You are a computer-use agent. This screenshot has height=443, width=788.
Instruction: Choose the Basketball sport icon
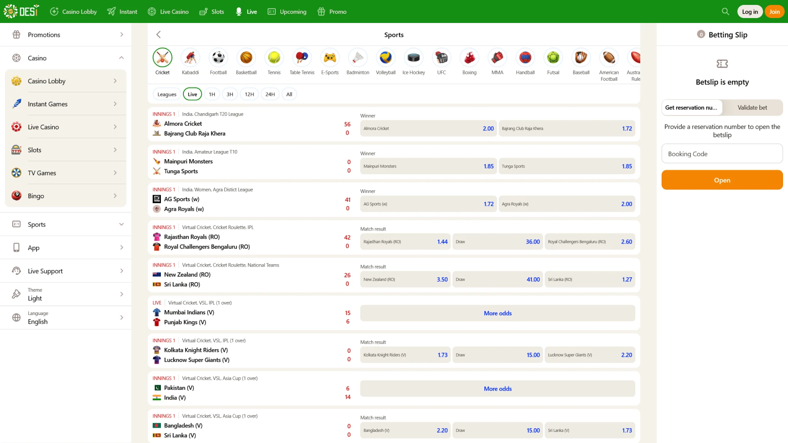point(246,58)
